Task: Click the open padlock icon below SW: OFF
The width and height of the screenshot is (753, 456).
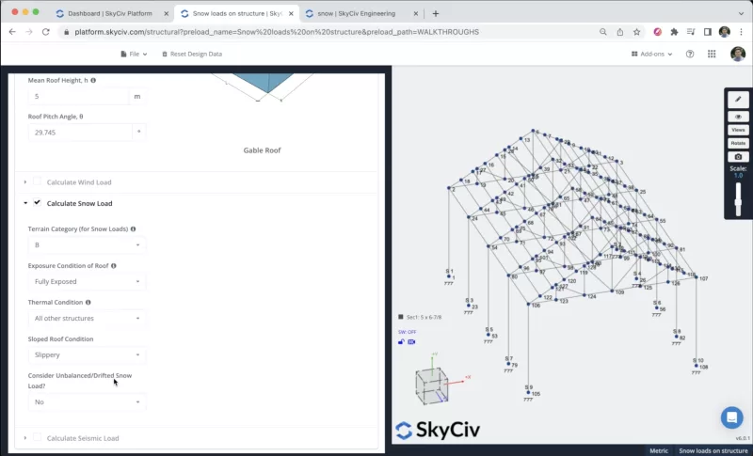Action: [x=402, y=342]
